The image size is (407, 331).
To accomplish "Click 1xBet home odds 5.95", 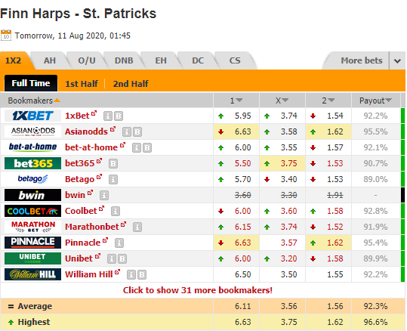I will coord(242,116).
